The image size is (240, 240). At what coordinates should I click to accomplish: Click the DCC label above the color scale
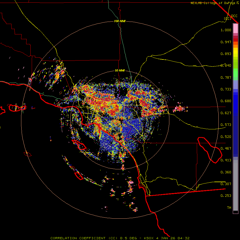pos(234,16)
